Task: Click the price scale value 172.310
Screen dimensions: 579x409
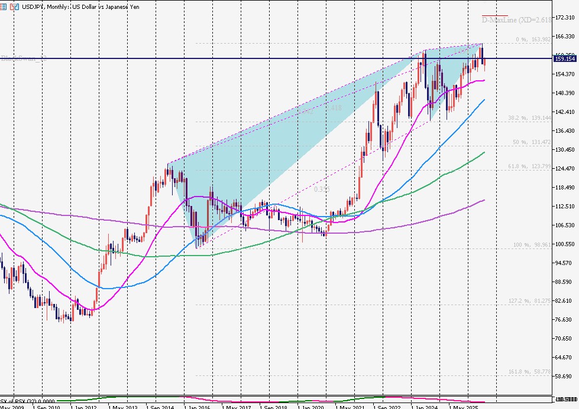Action: click(565, 17)
